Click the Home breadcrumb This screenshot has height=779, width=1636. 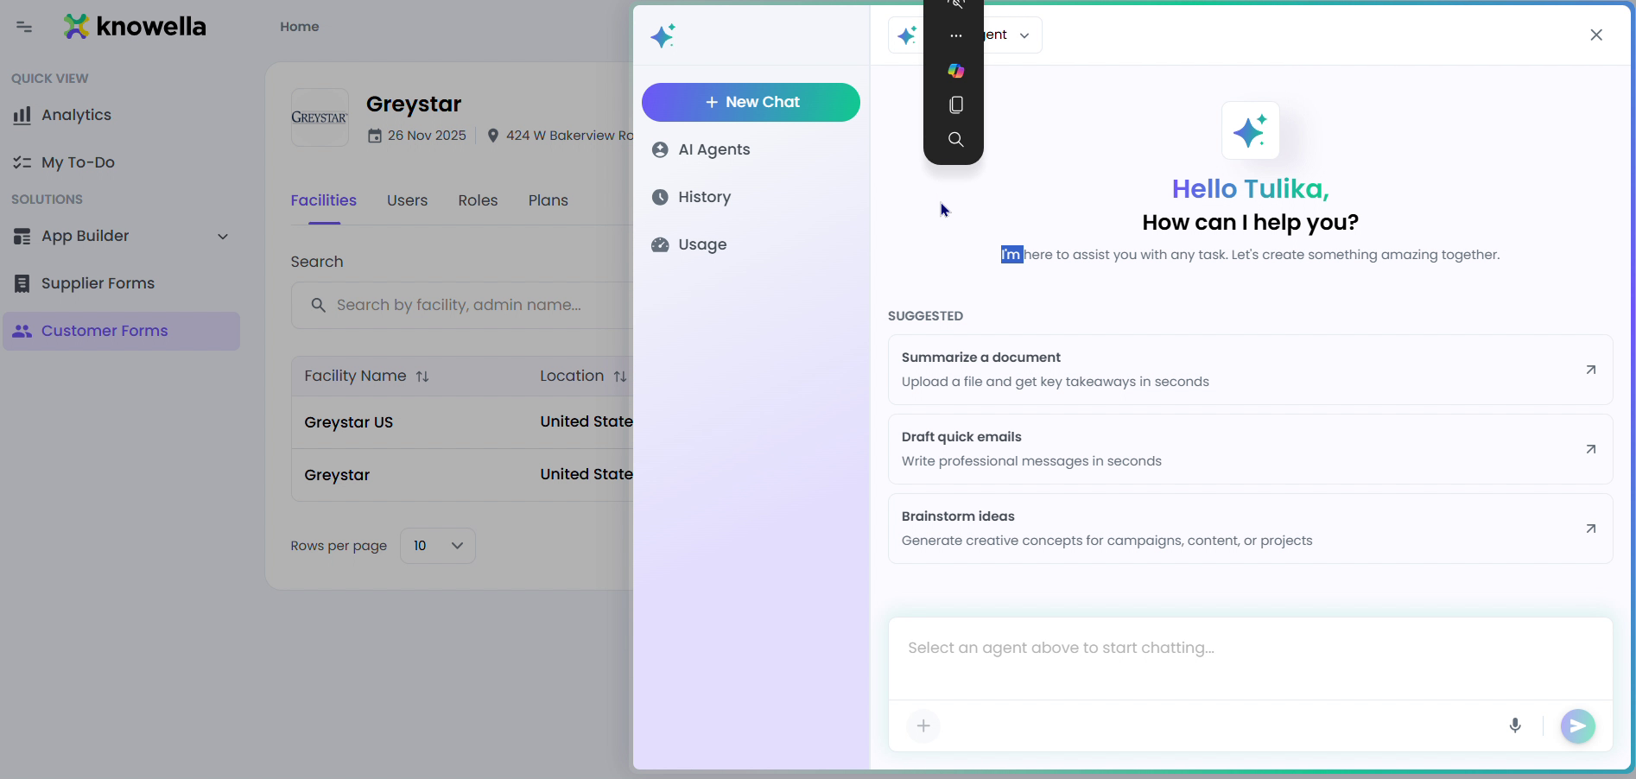[300, 27]
